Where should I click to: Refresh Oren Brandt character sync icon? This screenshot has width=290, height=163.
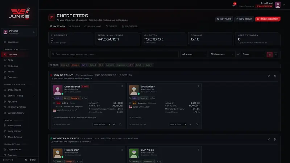[120, 124]
